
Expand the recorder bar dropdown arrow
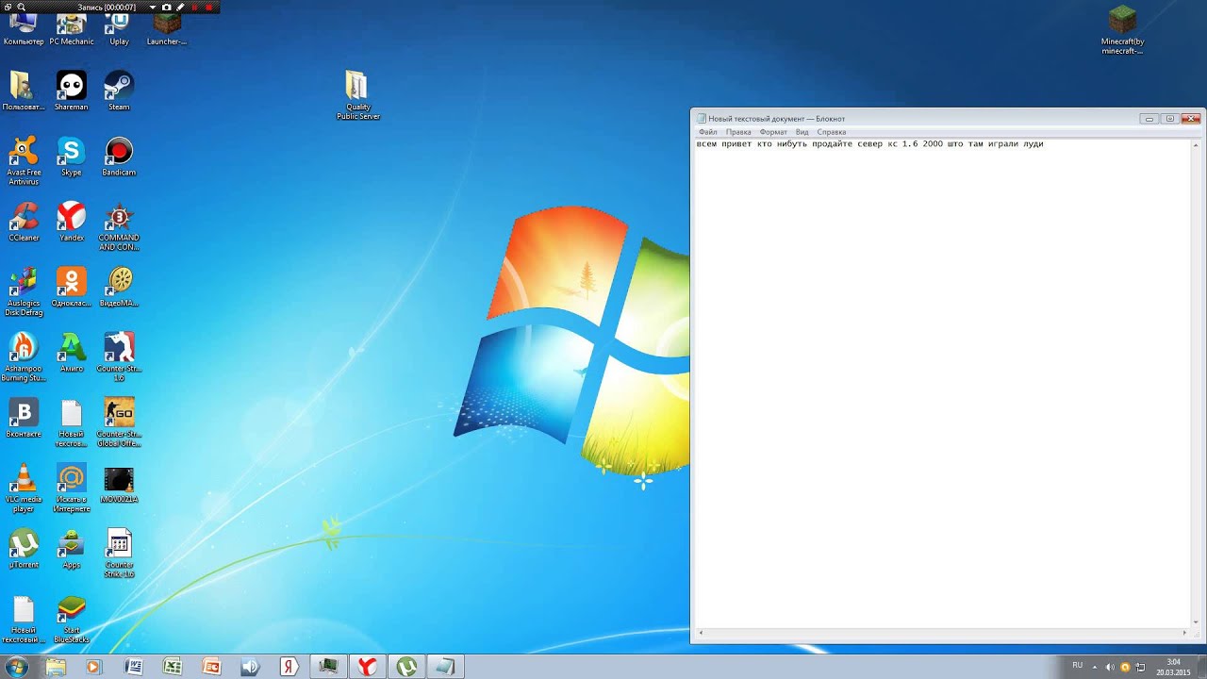click(153, 7)
